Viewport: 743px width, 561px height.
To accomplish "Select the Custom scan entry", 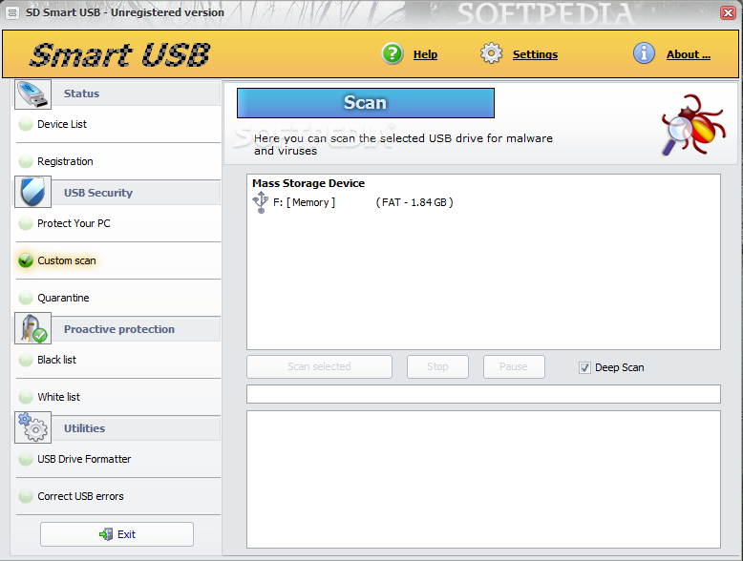I will [x=66, y=260].
